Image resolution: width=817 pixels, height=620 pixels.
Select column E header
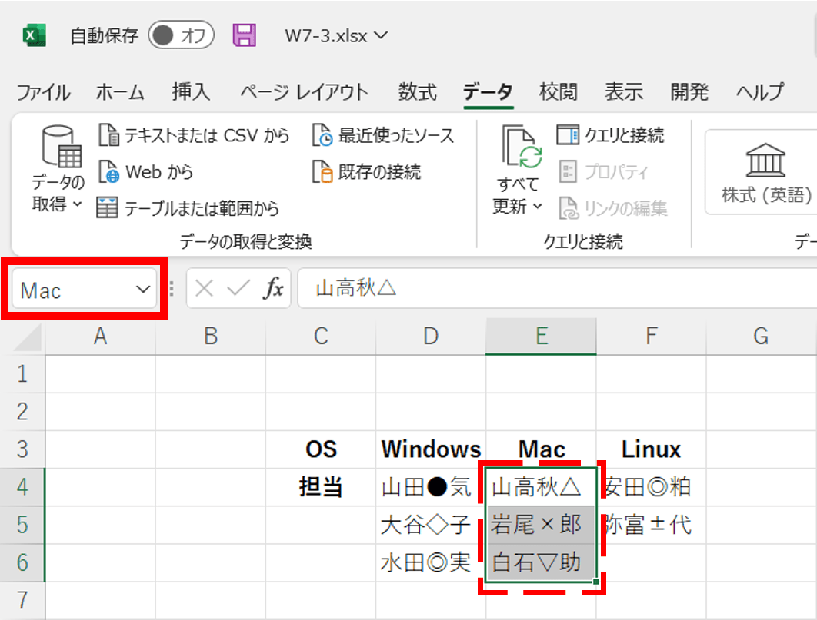pos(542,336)
